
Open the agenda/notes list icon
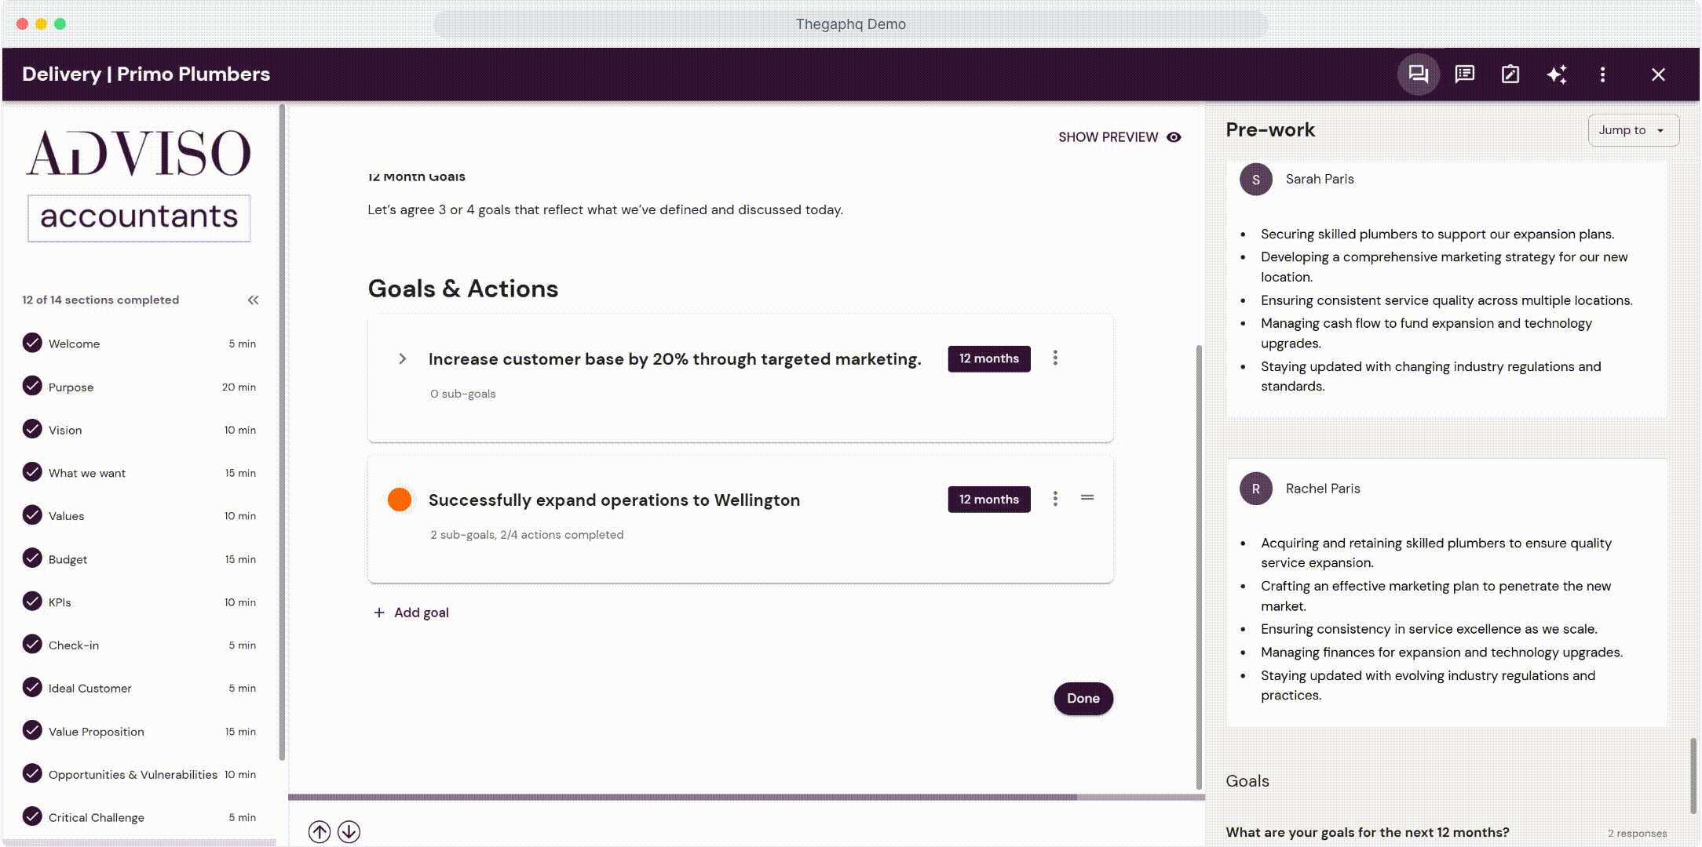[1464, 75]
